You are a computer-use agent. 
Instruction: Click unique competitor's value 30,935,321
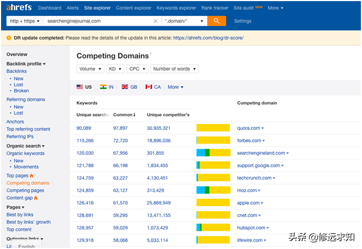coord(159,128)
